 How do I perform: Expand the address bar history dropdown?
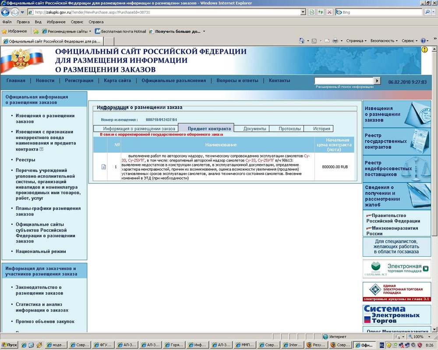click(304, 12)
